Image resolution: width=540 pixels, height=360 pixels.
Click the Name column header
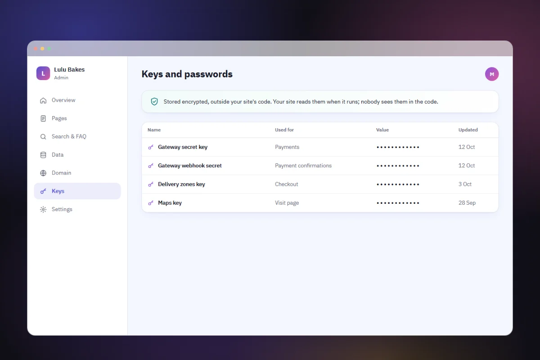pos(154,130)
